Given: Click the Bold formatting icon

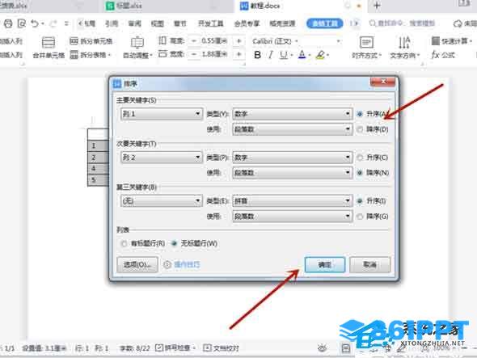Looking at the screenshot, I should click(257, 55).
